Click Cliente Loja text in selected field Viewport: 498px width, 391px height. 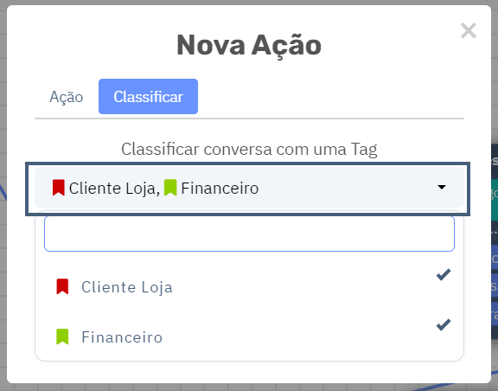114,189
